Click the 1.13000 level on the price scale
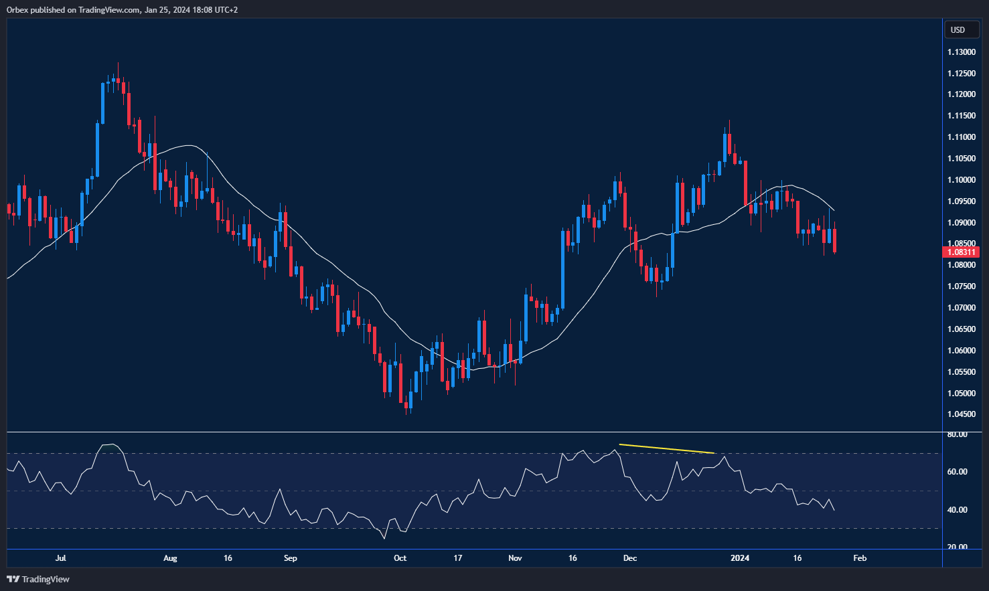Screen dimensions: 989x591 tap(961, 52)
